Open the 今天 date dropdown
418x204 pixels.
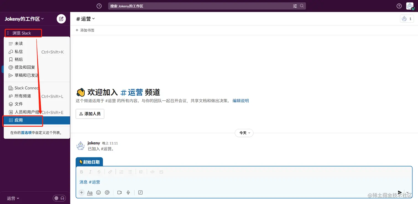click(244, 133)
